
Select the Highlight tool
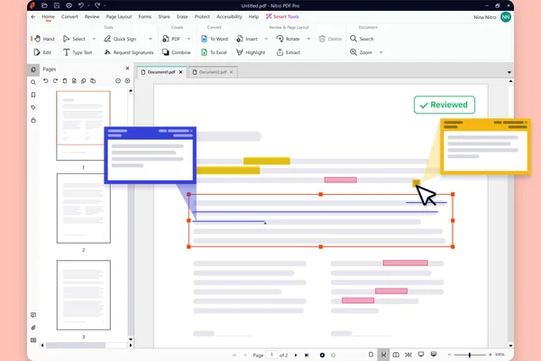coord(251,52)
